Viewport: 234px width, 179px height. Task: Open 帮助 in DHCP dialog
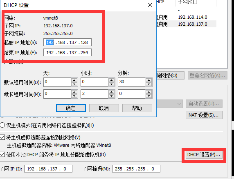[x=137, y=108]
